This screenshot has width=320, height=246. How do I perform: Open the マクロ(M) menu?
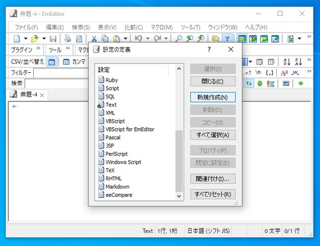click(162, 27)
